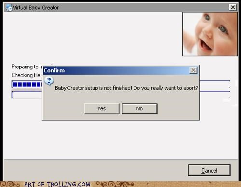The image size is (241, 187).
Task: Click the 'Virtual Baby Creator' title text
Action: pos(36,8)
